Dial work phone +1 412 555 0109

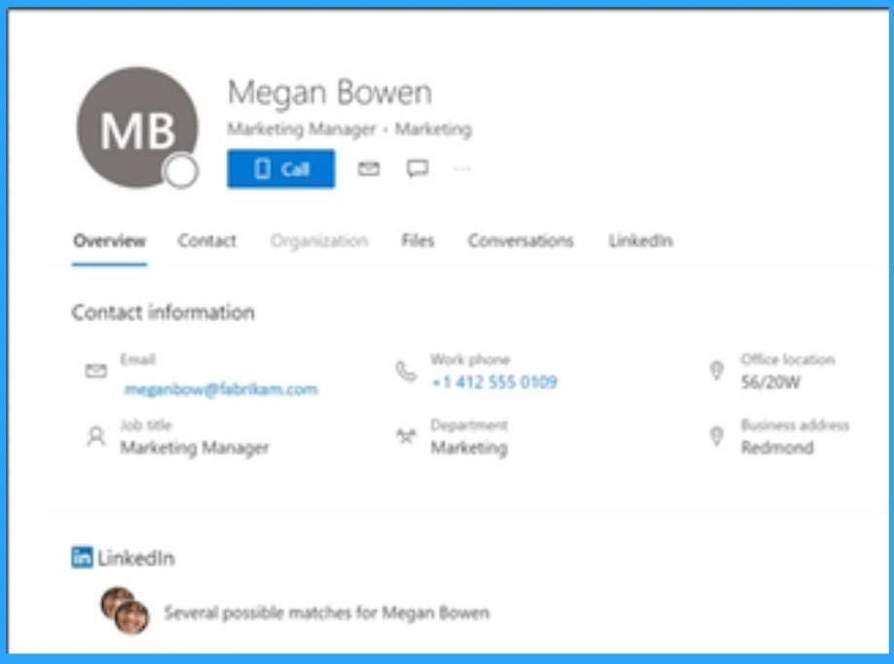[494, 383]
